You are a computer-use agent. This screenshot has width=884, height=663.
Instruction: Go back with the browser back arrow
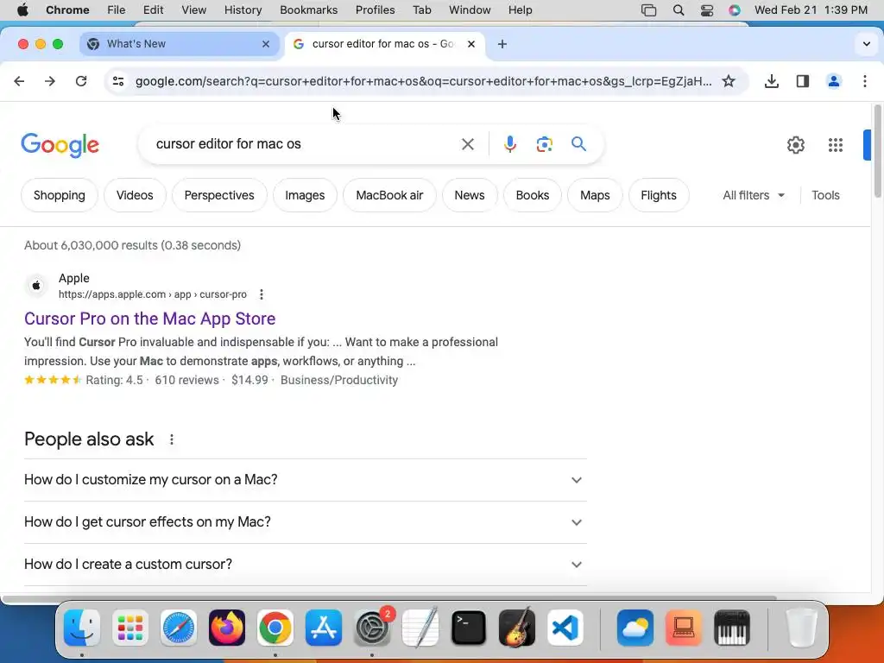click(19, 81)
